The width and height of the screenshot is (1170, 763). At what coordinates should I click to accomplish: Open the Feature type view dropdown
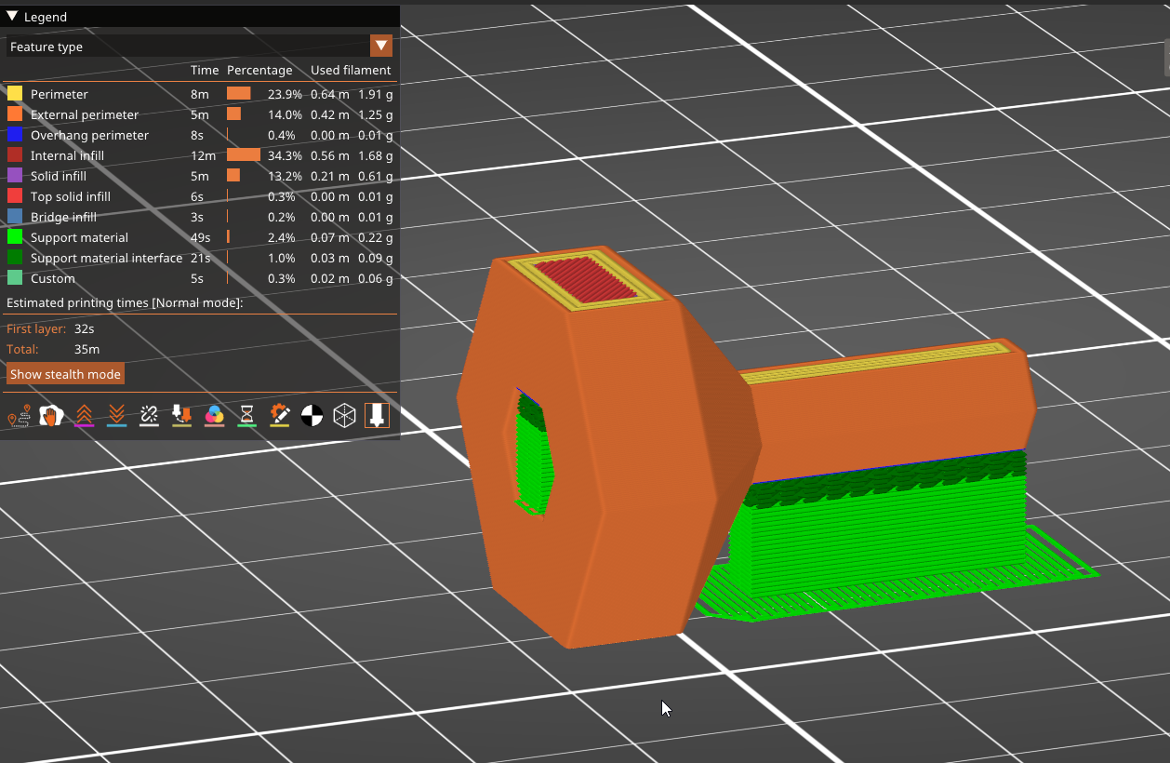coord(381,47)
